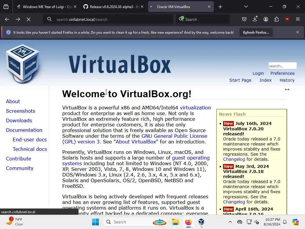305x229 pixels.
Task: Click the VirtualBox taskbar icon
Action: [201, 222]
